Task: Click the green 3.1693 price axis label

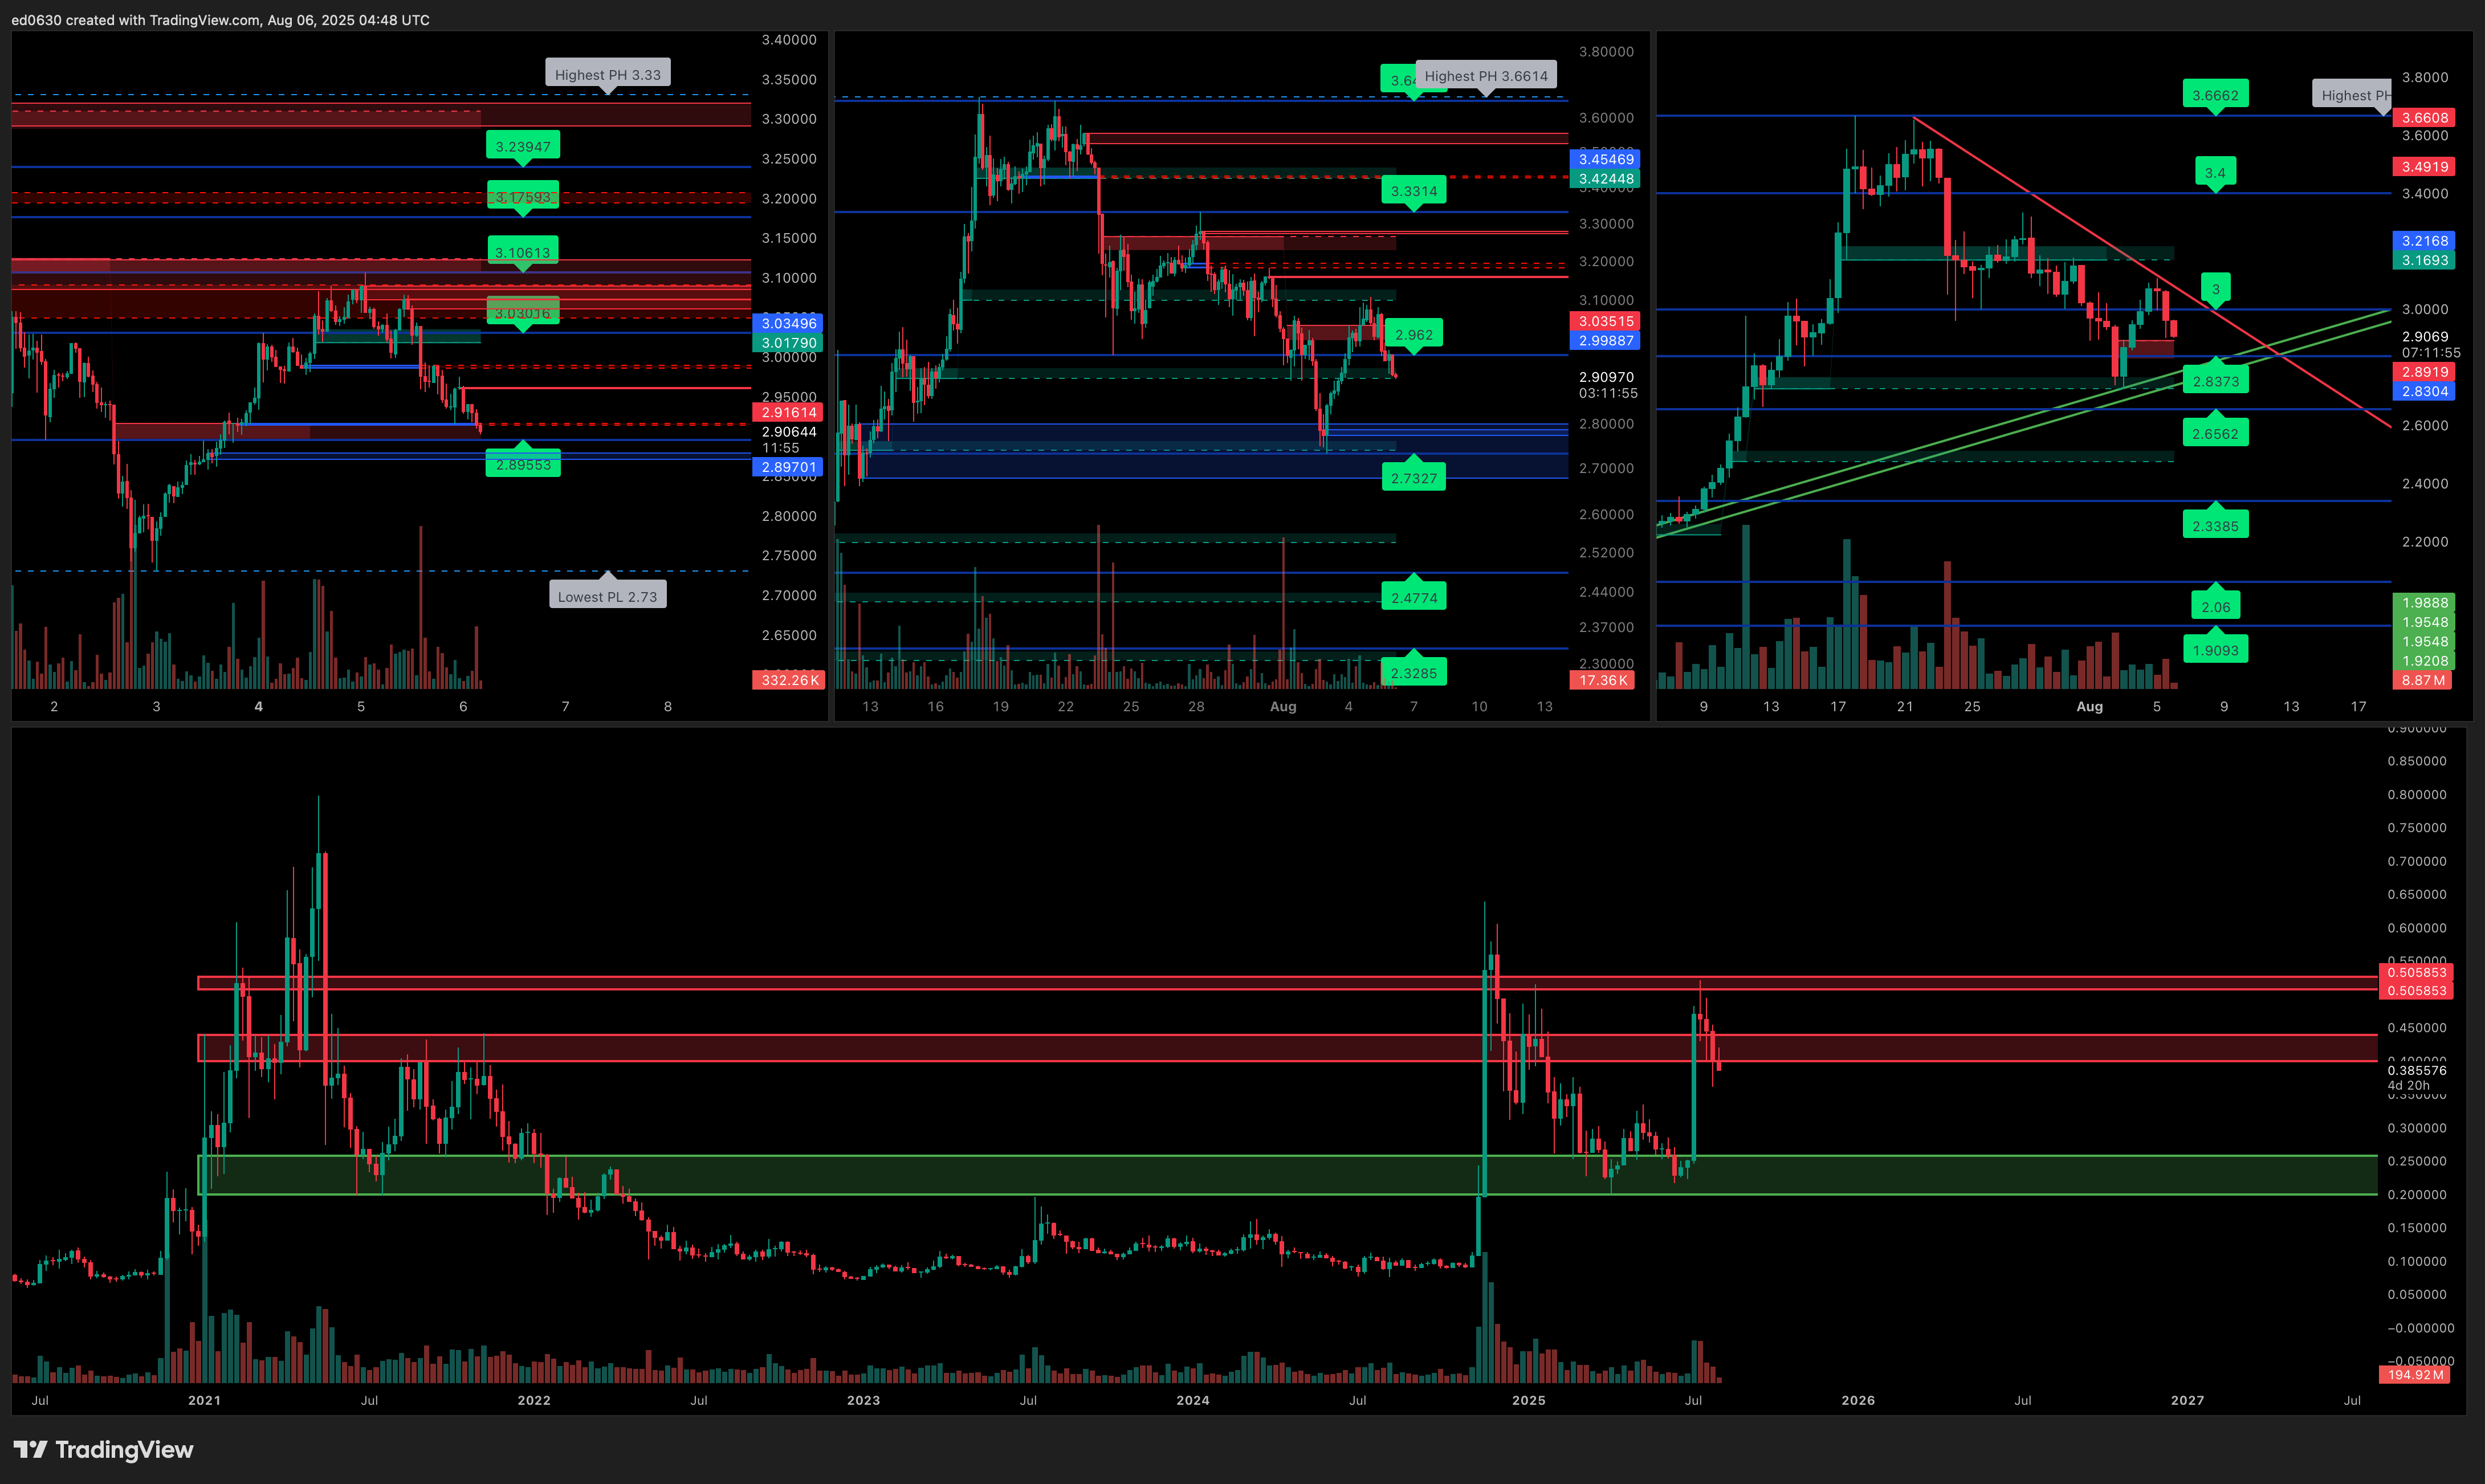Action: (2425, 260)
